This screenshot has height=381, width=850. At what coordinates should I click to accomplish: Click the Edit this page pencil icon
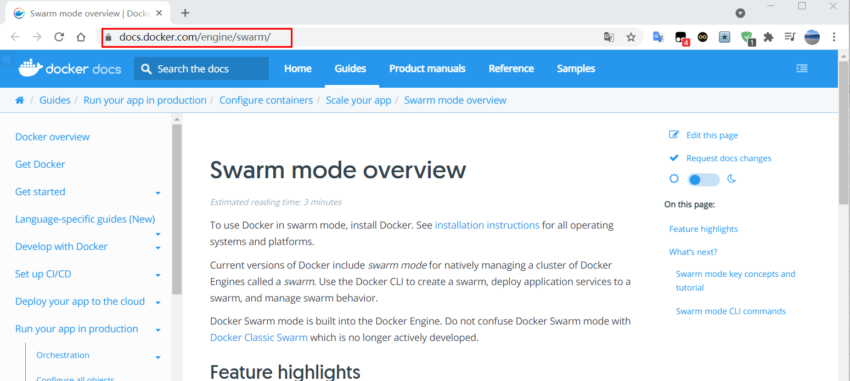click(674, 135)
